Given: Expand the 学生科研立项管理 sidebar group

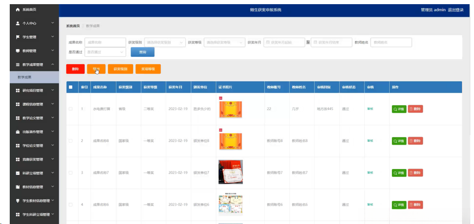Looking at the screenshot, I should pos(34,215).
